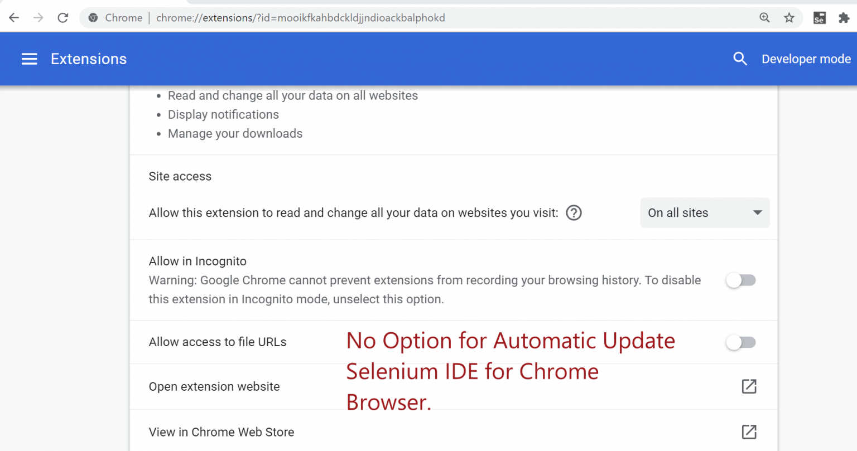
Task: Open the Extensions hamburger menu
Action: click(29, 59)
